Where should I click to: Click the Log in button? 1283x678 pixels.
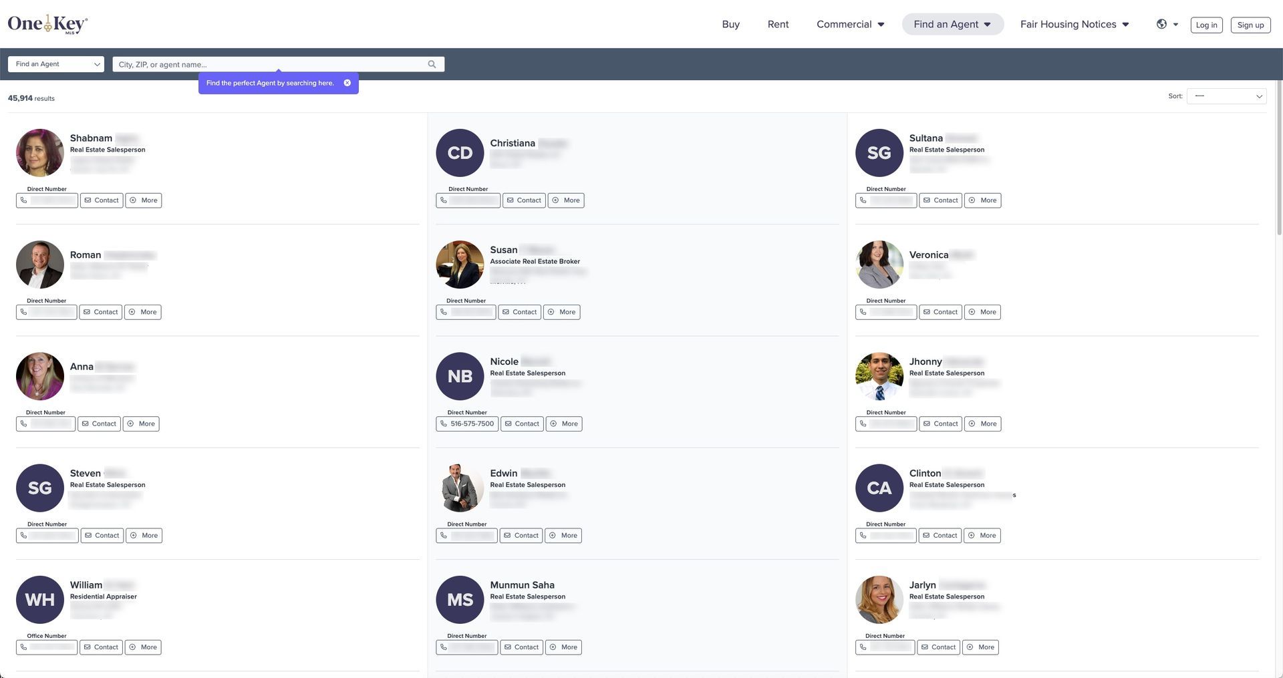click(x=1206, y=25)
